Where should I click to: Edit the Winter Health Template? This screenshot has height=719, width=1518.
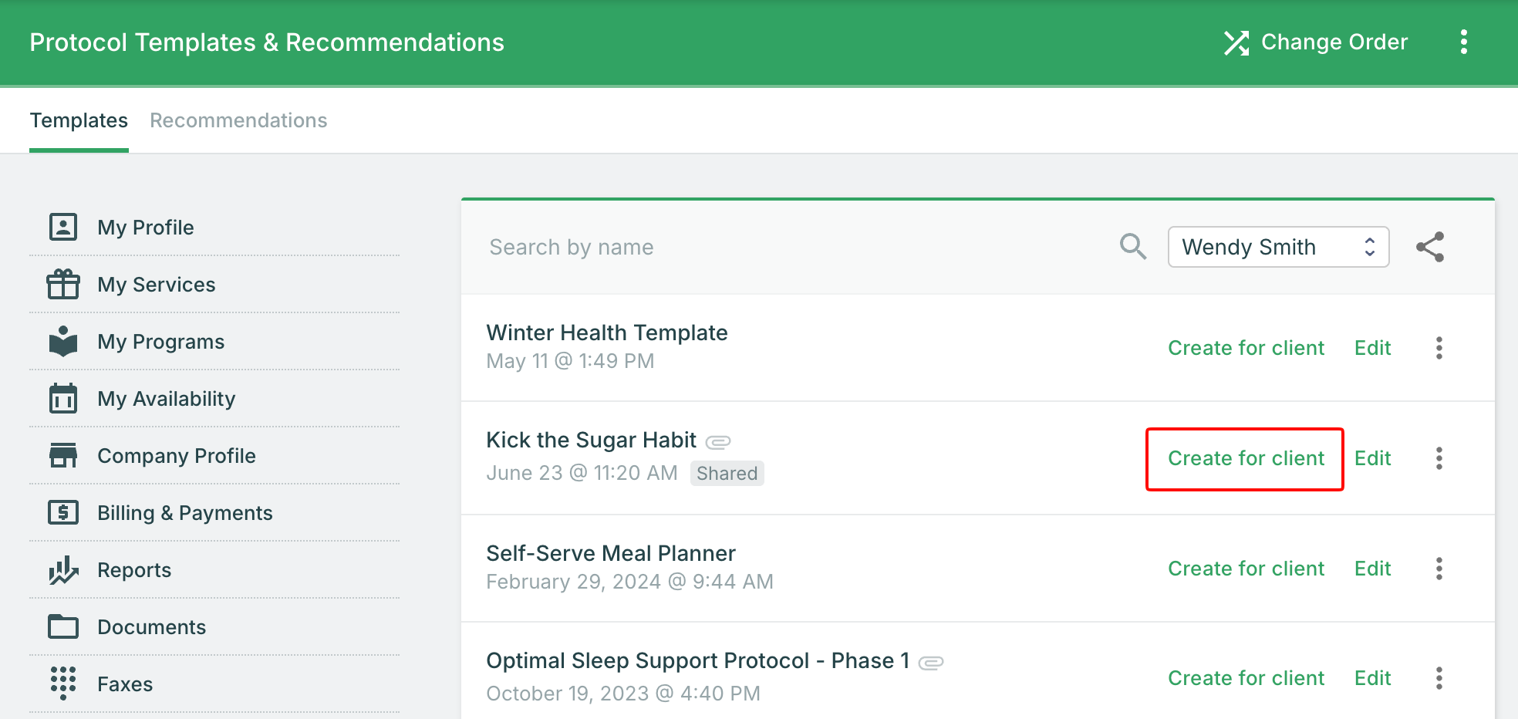point(1372,348)
